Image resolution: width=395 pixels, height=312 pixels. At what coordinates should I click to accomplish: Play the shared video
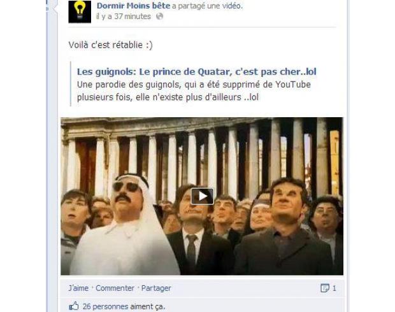[x=203, y=196]
